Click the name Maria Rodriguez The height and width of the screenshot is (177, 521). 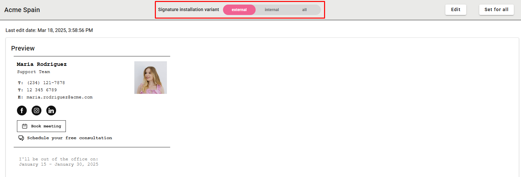tap(42, 64)
